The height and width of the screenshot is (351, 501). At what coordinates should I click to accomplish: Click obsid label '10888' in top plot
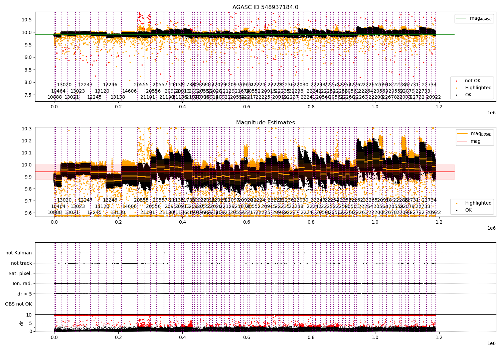(x=54, y=97)
